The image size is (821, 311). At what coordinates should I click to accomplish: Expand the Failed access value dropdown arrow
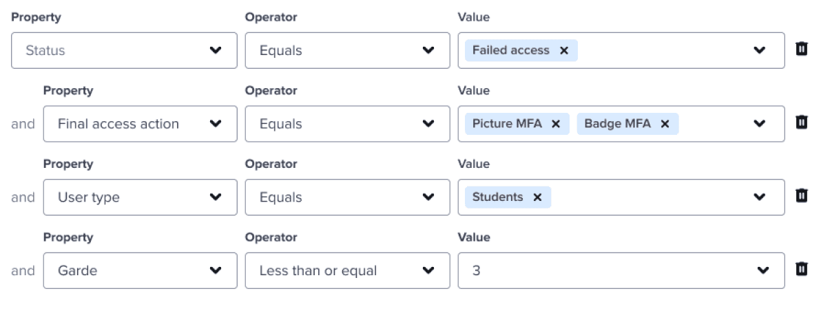759,50
